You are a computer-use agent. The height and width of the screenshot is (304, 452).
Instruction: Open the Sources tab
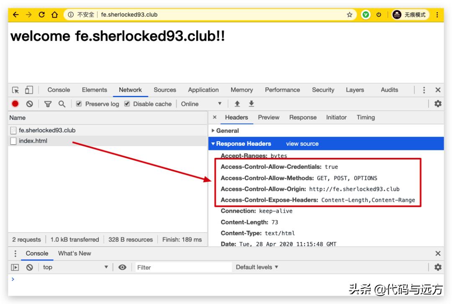coord(165,90)
